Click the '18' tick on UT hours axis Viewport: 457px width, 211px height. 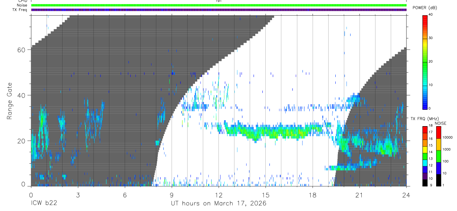tap(313, 195)
